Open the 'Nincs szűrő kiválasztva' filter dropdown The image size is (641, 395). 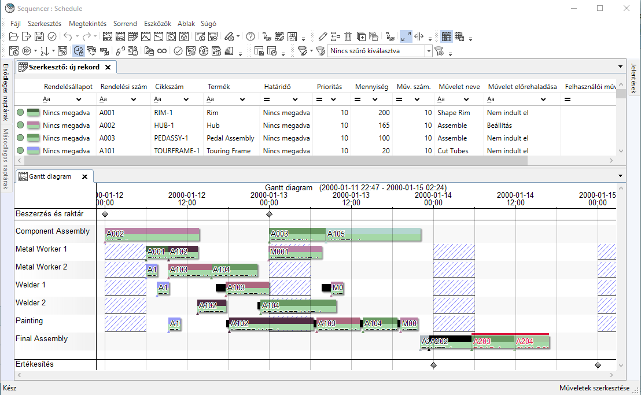click(x=429, y=51)
